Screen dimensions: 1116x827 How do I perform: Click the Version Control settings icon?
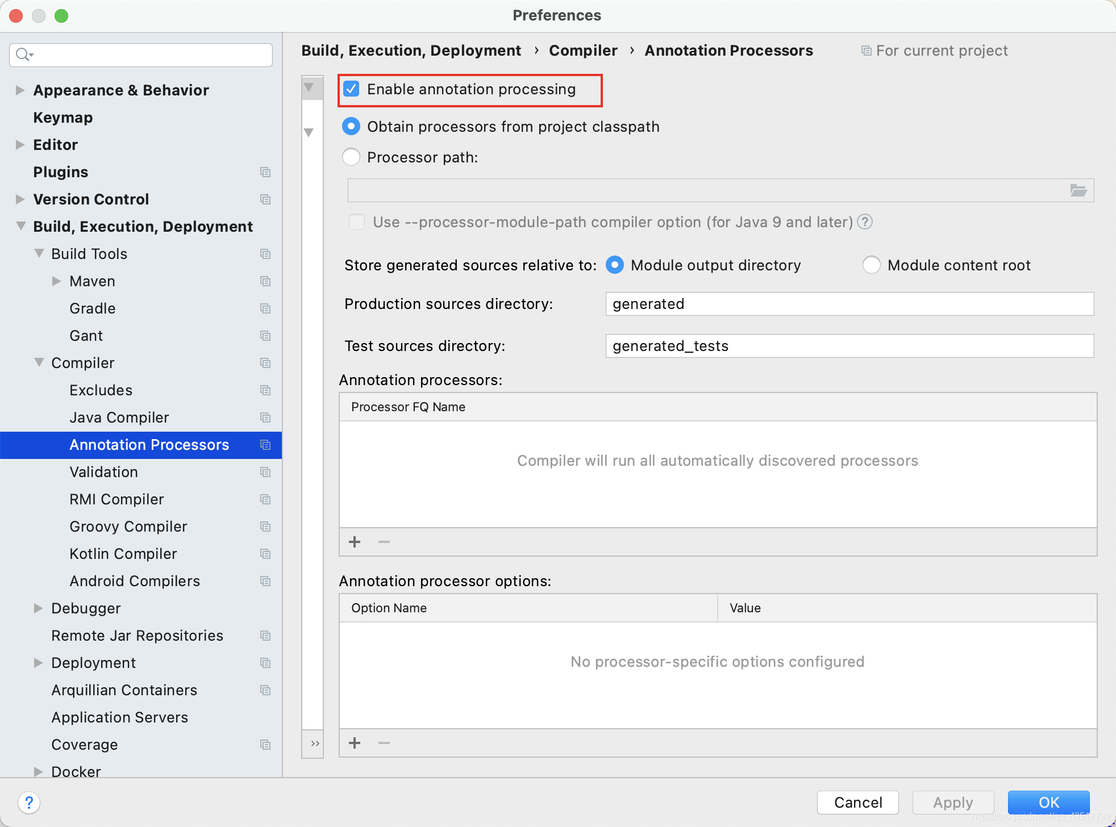[x=265, y=199]
